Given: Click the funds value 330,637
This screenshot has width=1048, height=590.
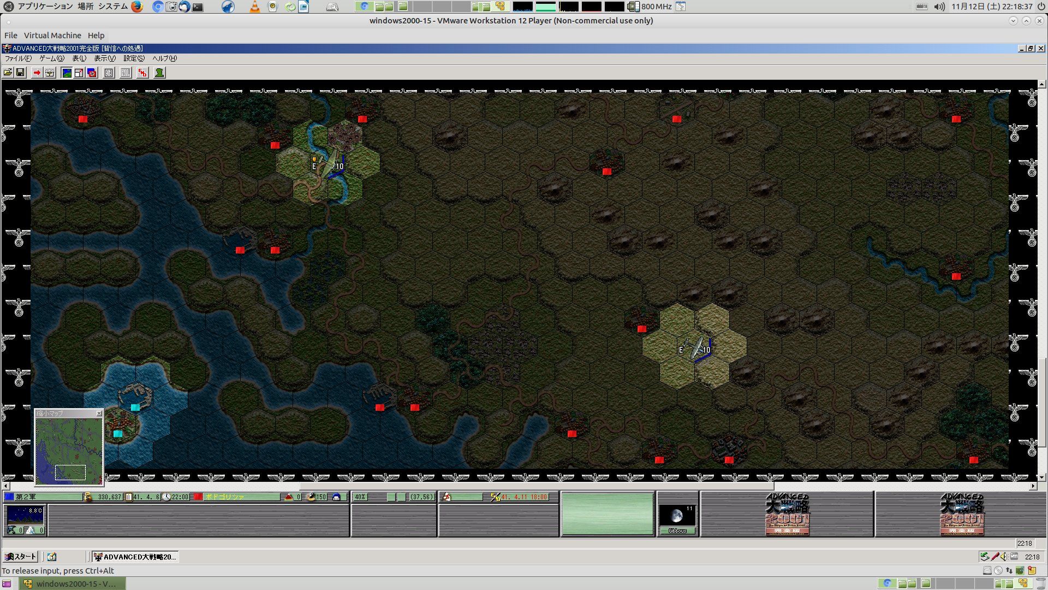Looking at the screenshot, I should tap(109, 497).
